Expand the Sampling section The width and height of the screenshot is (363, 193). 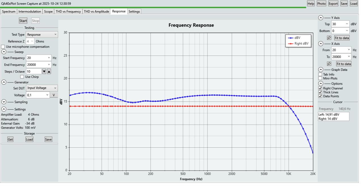(4, 102)
